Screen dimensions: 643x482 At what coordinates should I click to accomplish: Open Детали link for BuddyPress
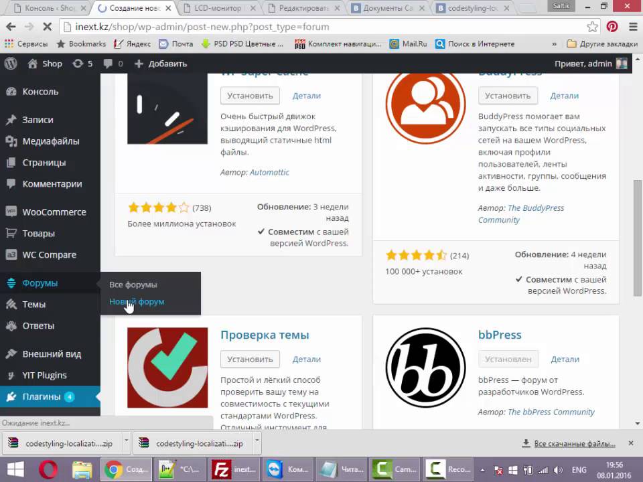pos(564,96)
